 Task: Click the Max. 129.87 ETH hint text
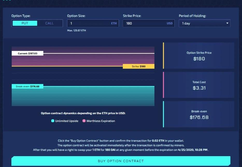pyautogui.click(x=76, y=31)
